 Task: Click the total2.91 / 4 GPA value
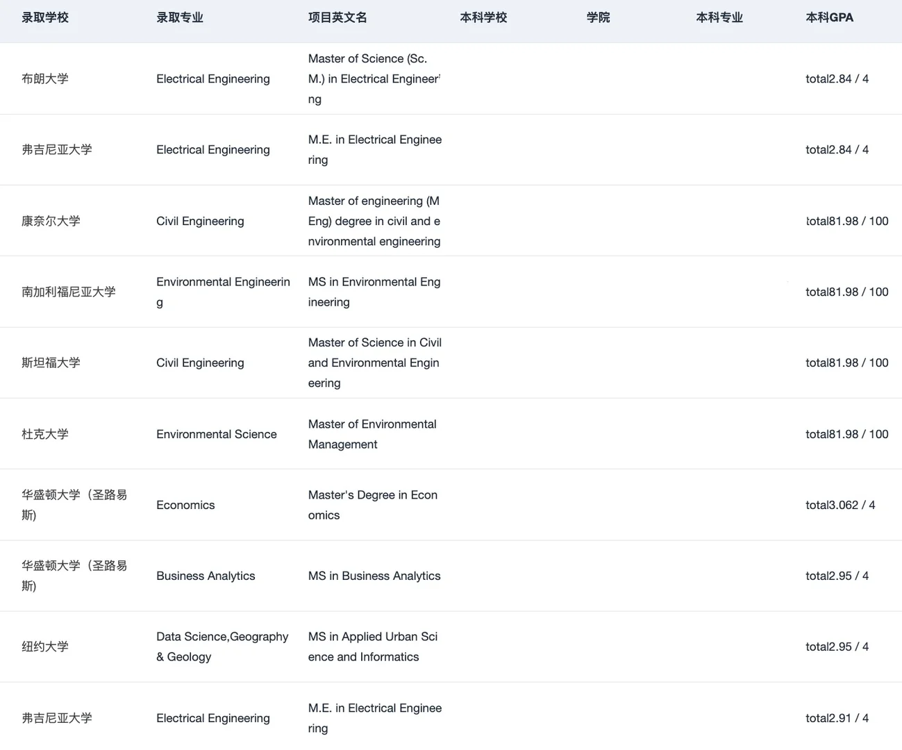[837, 718]
